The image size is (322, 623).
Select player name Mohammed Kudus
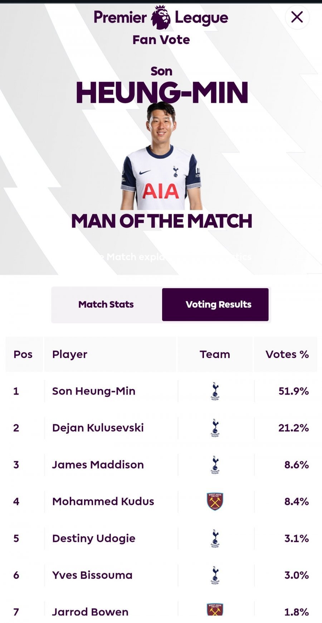103,501
